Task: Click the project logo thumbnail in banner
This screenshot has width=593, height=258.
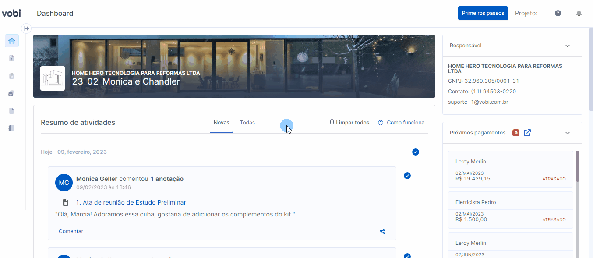Action: (53, 78)
